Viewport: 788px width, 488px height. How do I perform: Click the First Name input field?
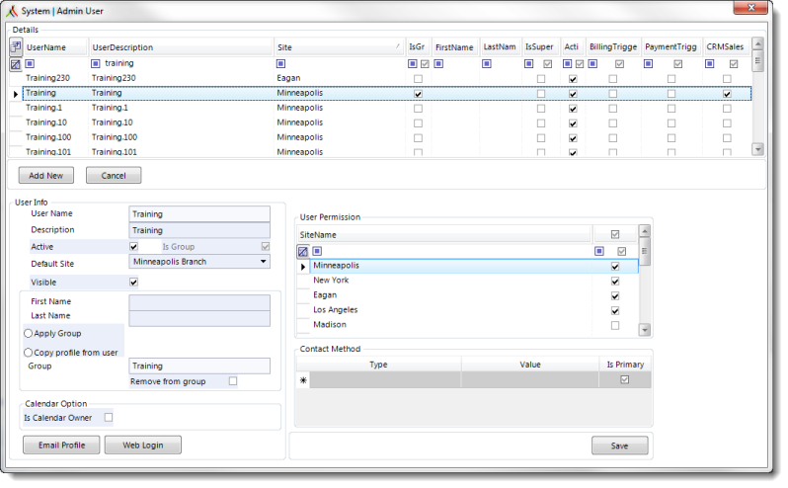tap(199, 302)
